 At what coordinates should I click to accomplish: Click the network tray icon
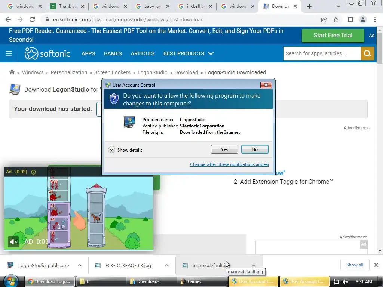336,282
